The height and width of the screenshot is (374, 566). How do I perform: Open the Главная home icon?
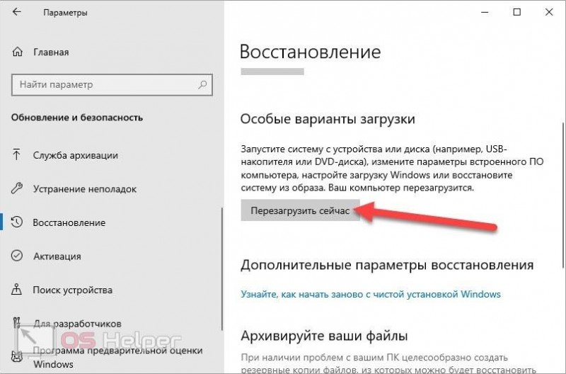point(17,52)
